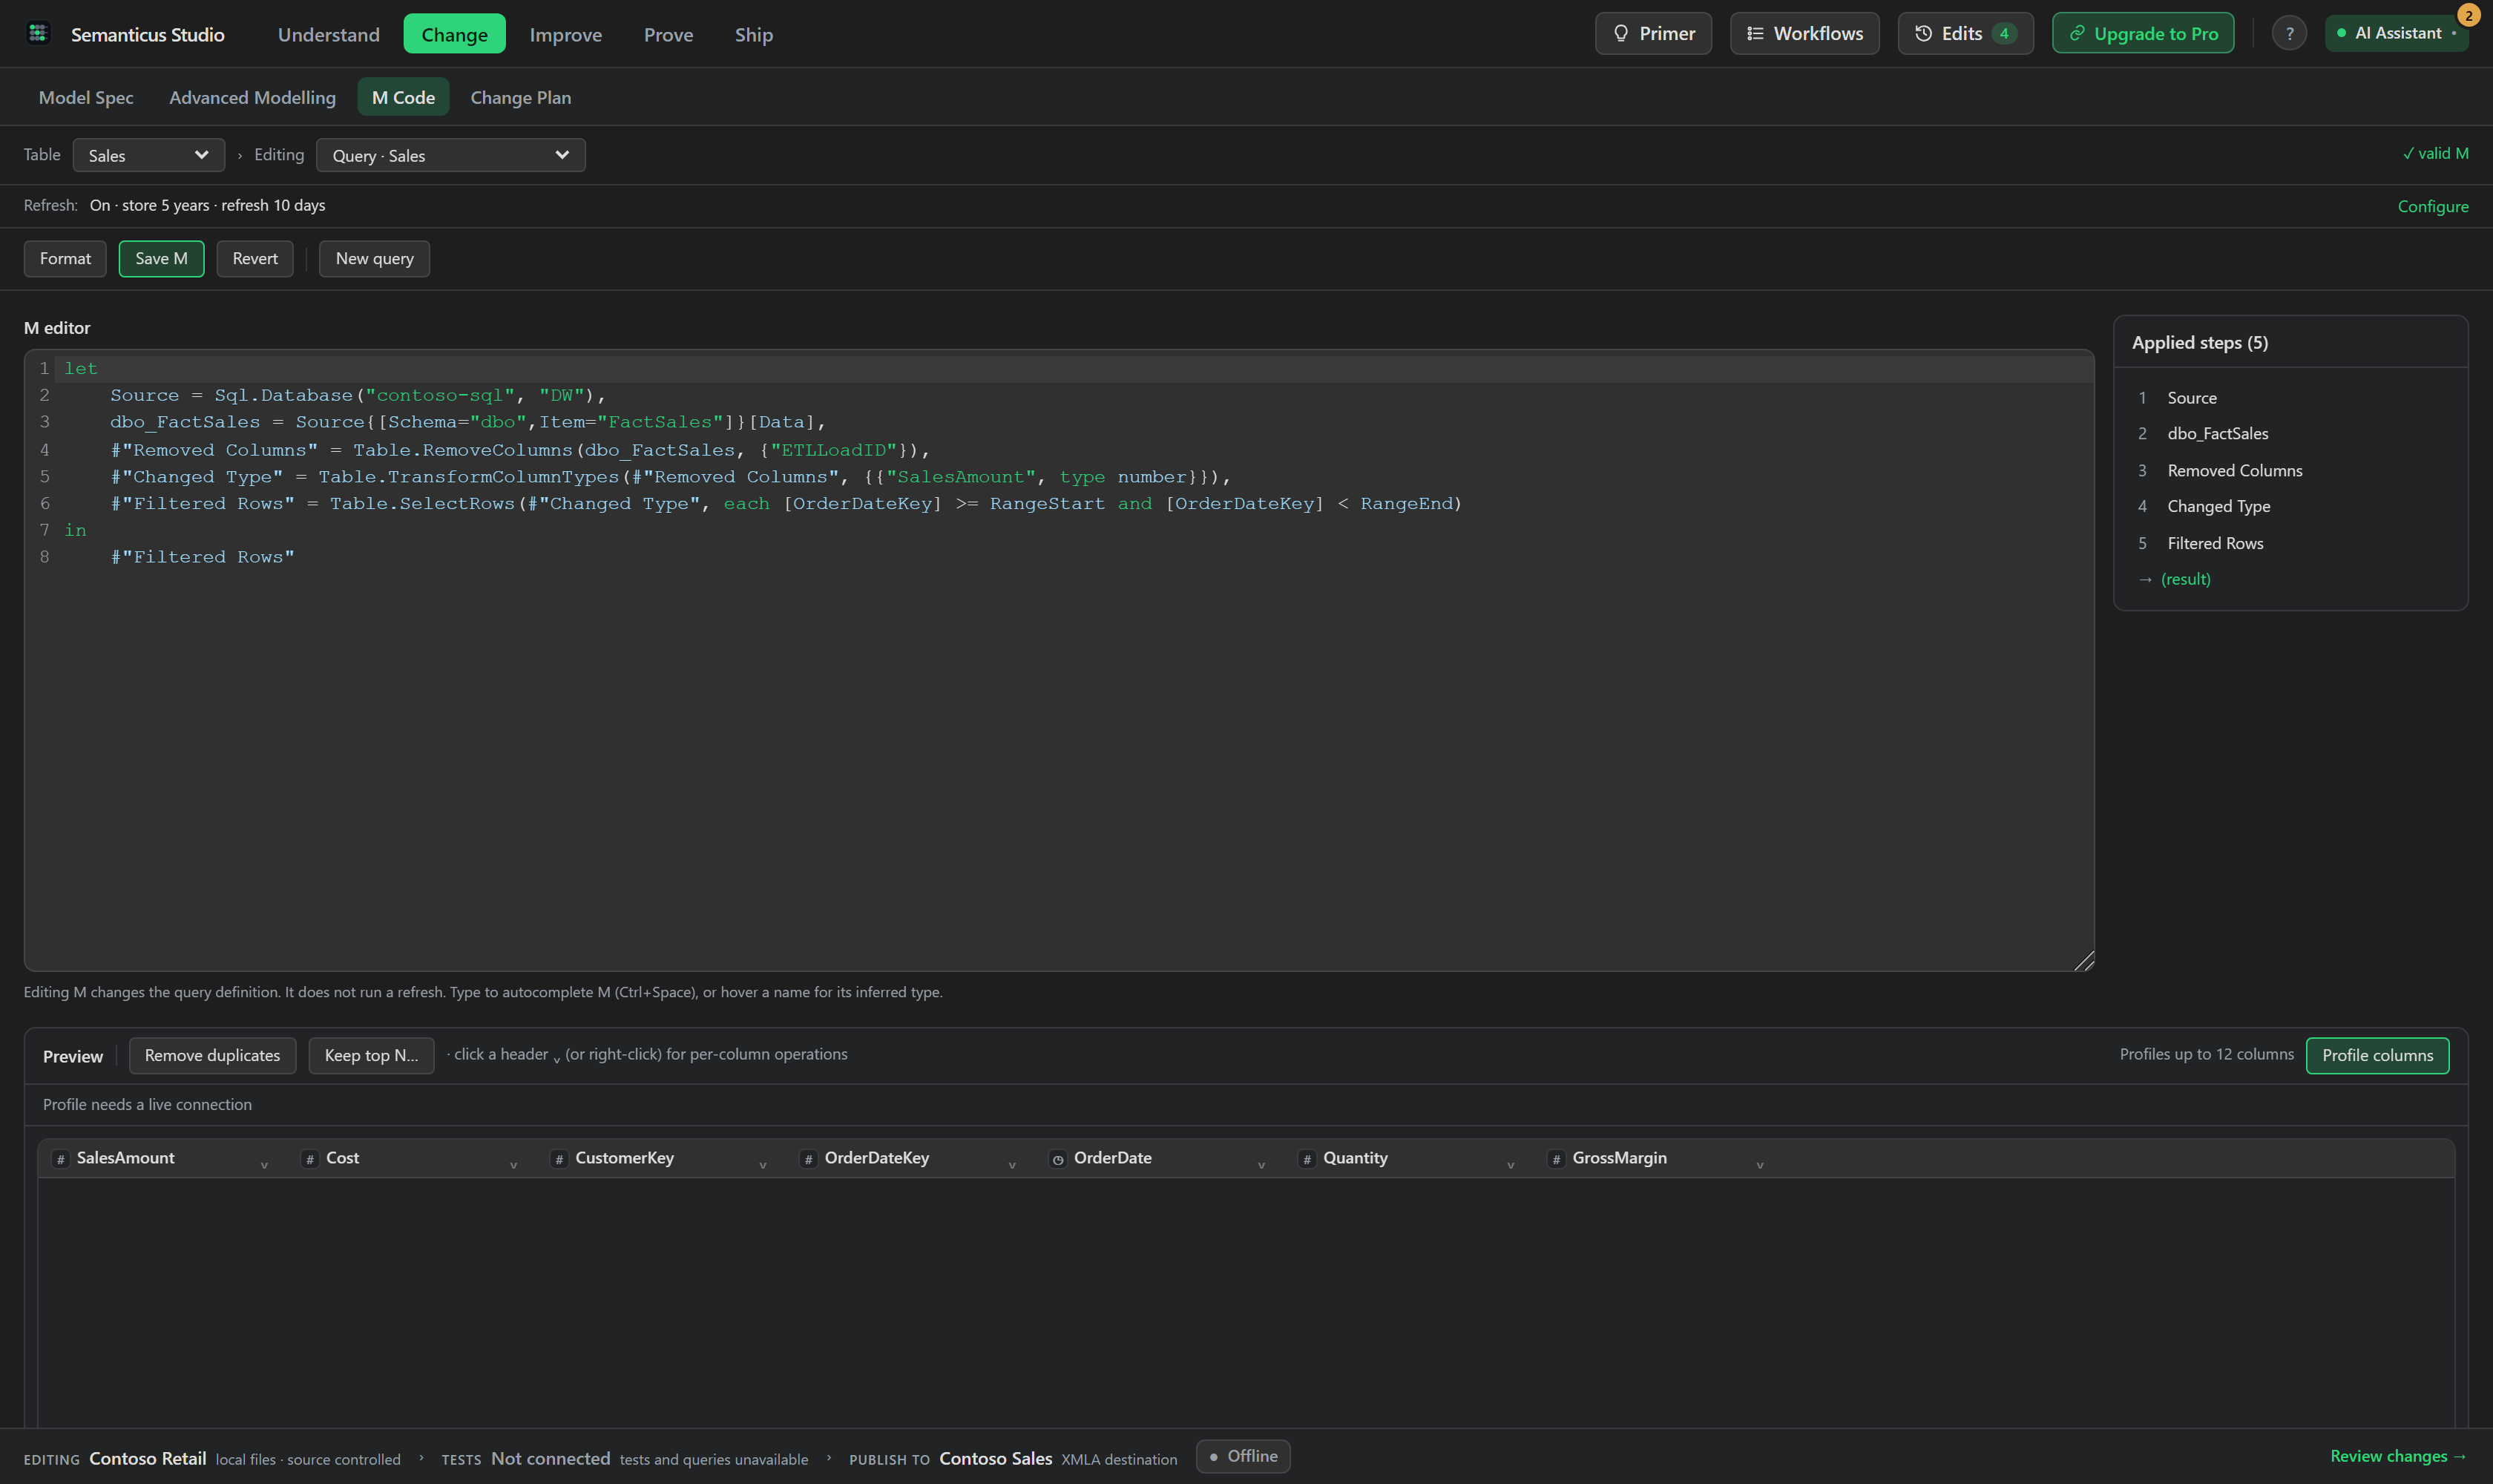The image size is (2493, 1484).
Task: Click the Edits count badge 4
Action: [2003, 33]
